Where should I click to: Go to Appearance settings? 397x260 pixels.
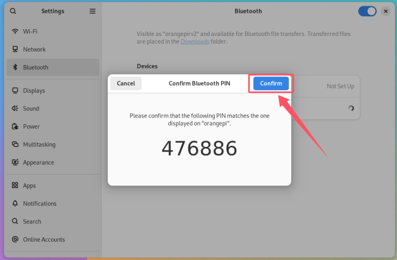(x=53, y=163)
